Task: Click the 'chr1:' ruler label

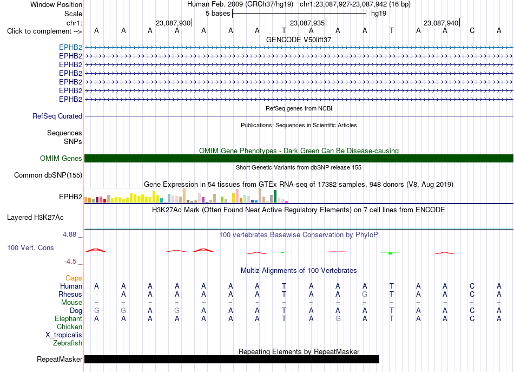Action: click(74, 23)
